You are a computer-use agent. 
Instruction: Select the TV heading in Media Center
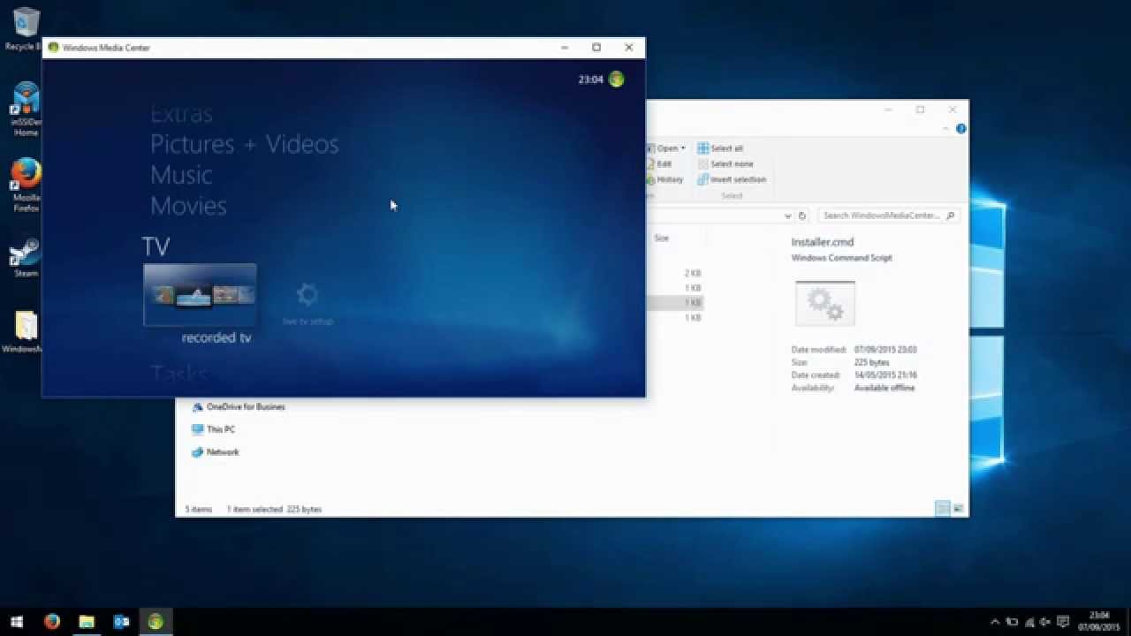pos(156,246)
